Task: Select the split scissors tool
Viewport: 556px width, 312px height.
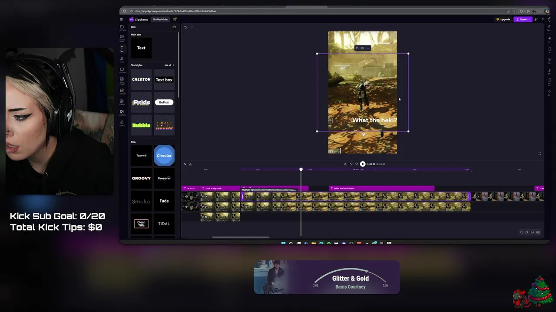Action: point(190,164)
